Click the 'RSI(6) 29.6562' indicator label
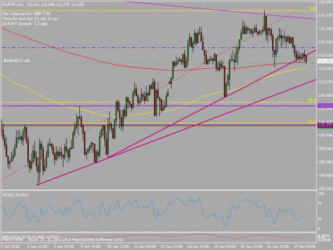This screenshot has height=250, width=333. pyautogui.click(x=15, y=195)
